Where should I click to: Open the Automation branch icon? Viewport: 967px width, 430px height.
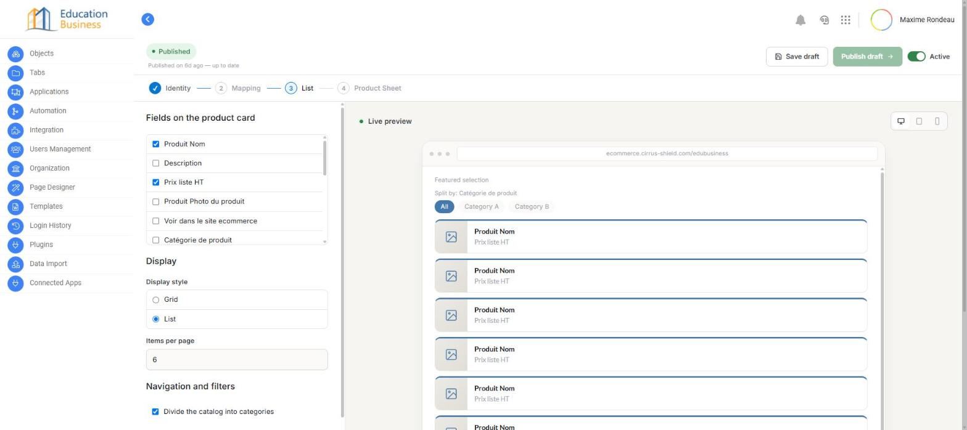click(15, 112)
